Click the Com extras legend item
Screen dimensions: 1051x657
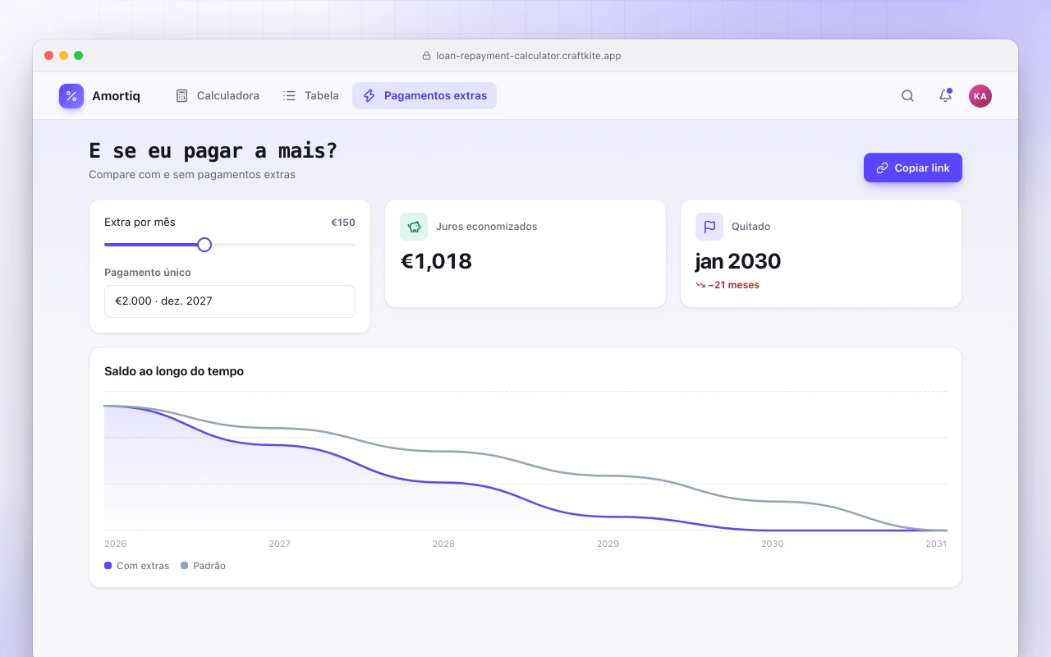(137, 566)
